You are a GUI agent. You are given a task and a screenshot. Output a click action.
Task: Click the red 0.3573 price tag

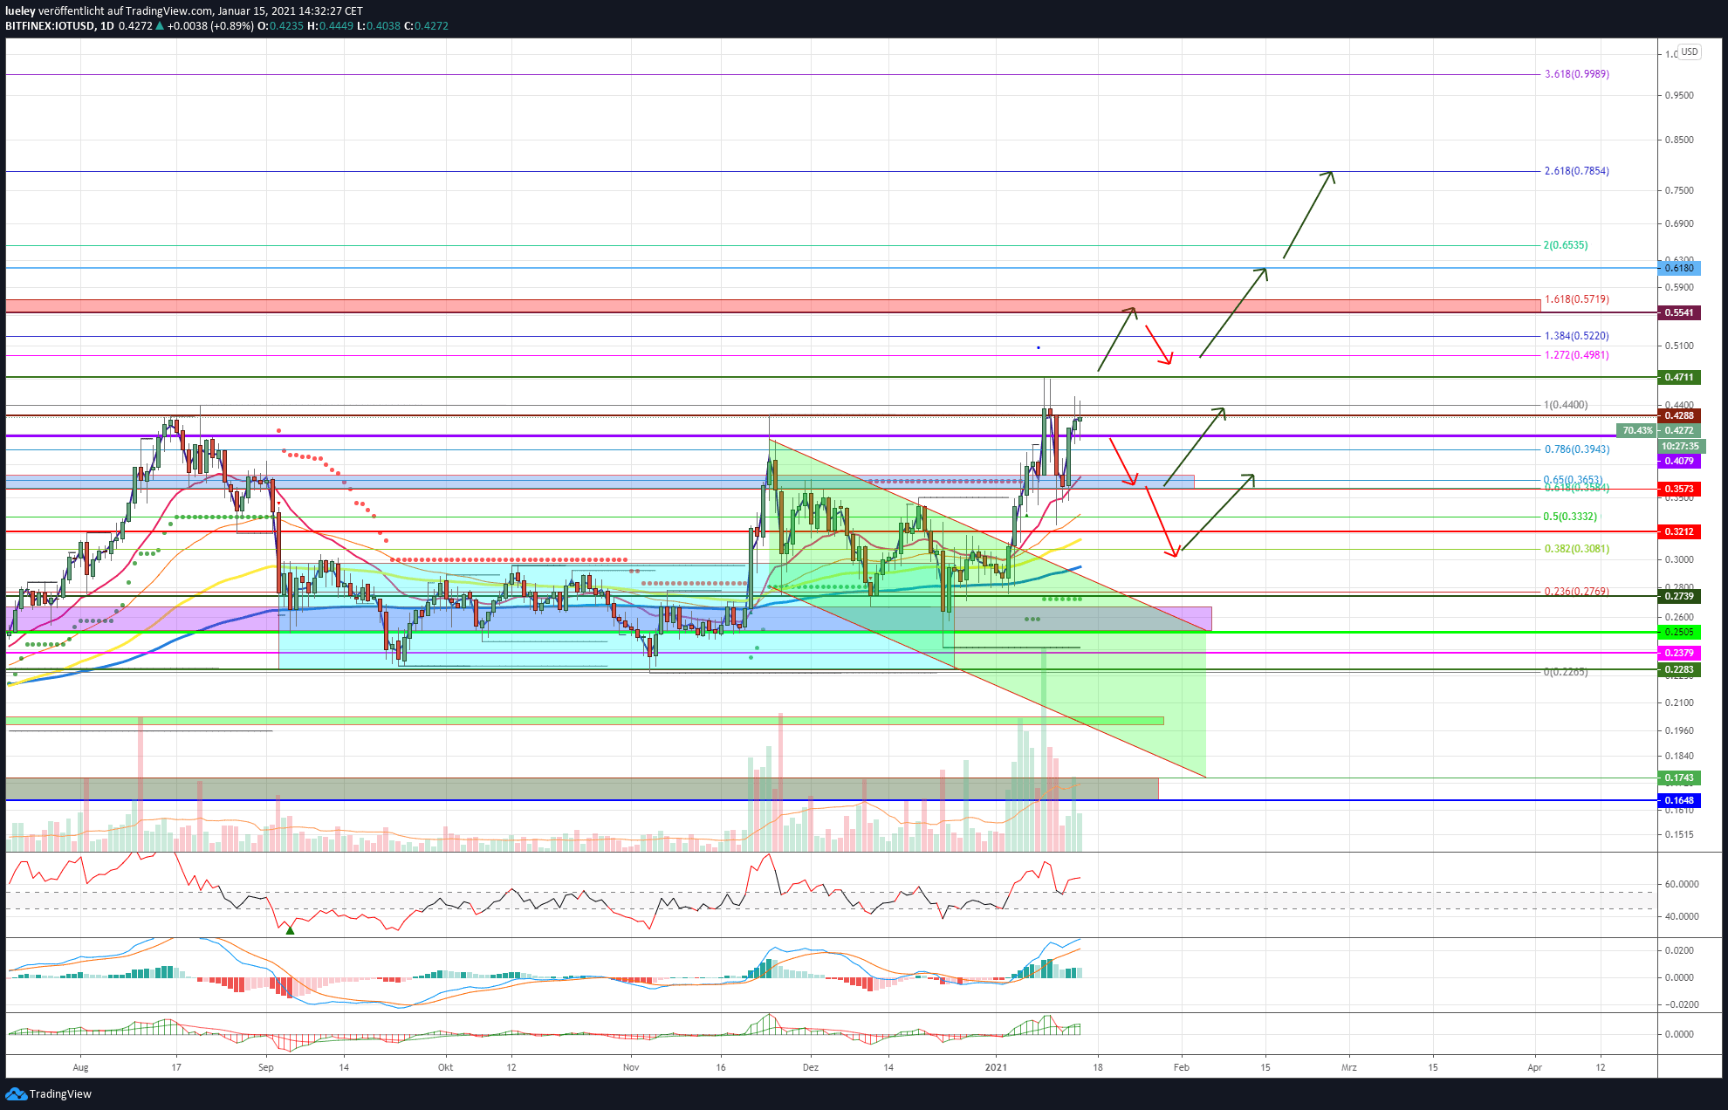[x=1679, y=489]
